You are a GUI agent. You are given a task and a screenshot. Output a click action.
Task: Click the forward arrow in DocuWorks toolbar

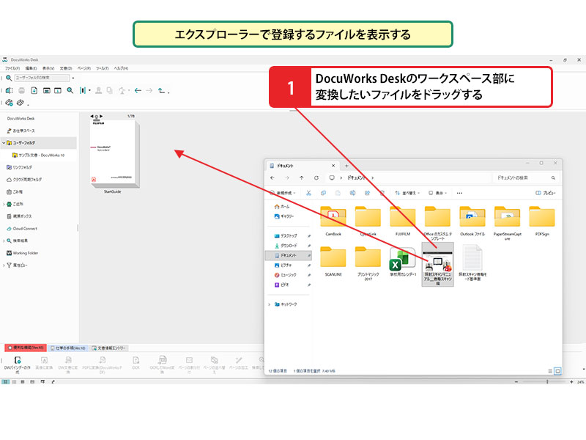tap(149, 90)
